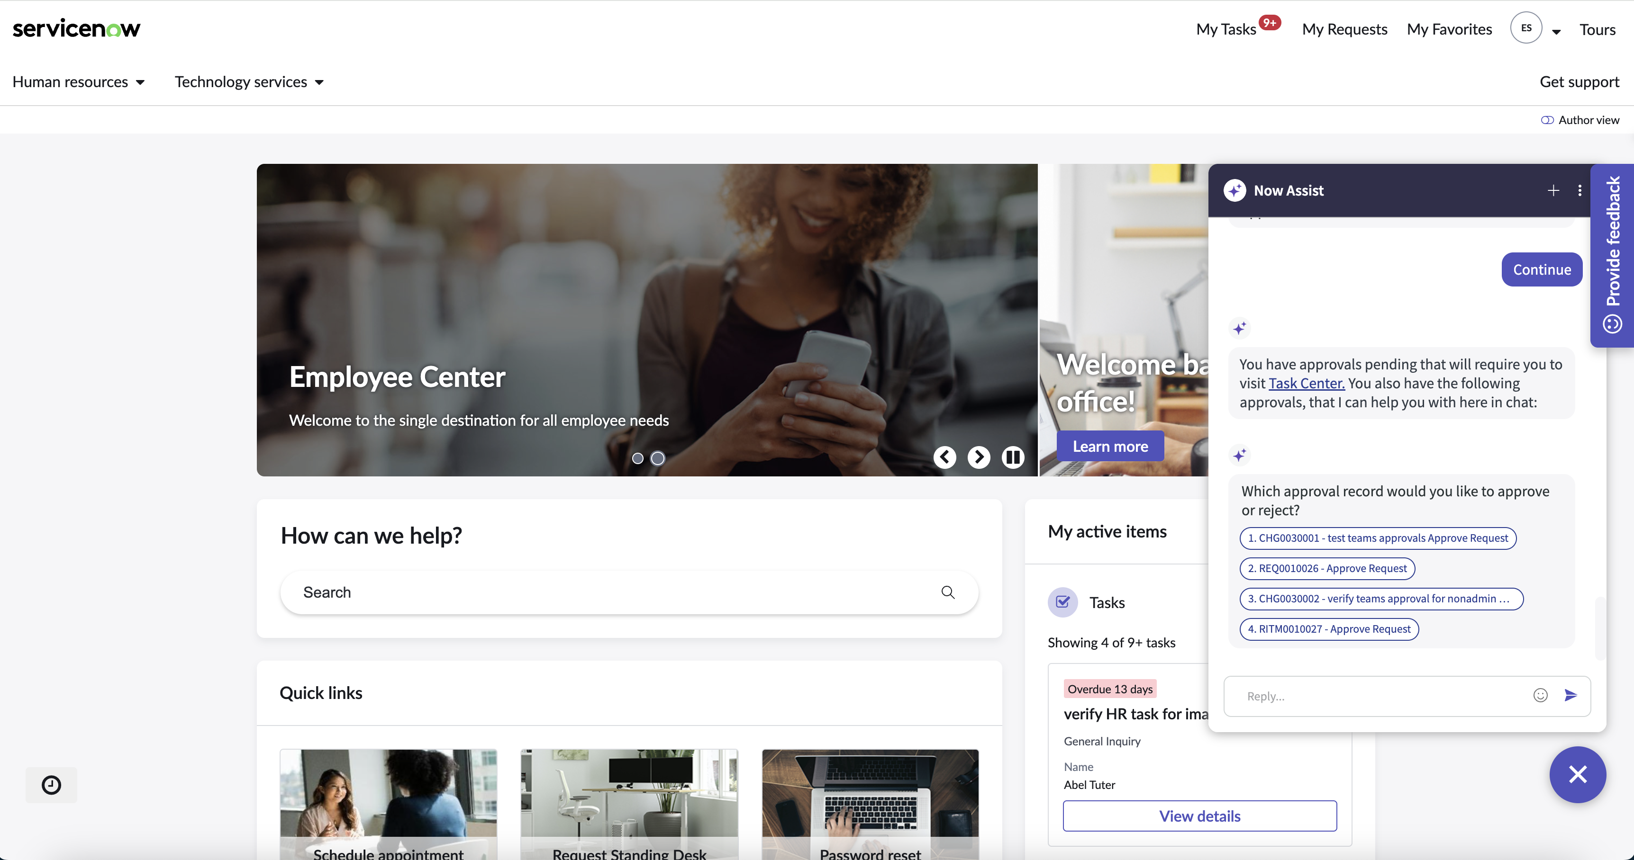Click the Showing 4 of 9+ tasks text
The width and height of the screenshot is (1634, 860).
pyautogui.click(x=1111, y=643)
